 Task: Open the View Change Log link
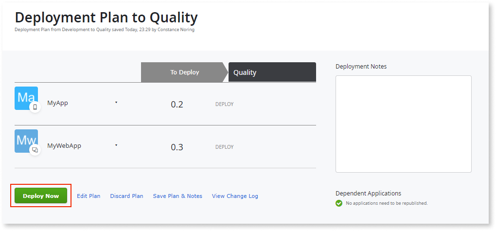[x=235, y=196]
